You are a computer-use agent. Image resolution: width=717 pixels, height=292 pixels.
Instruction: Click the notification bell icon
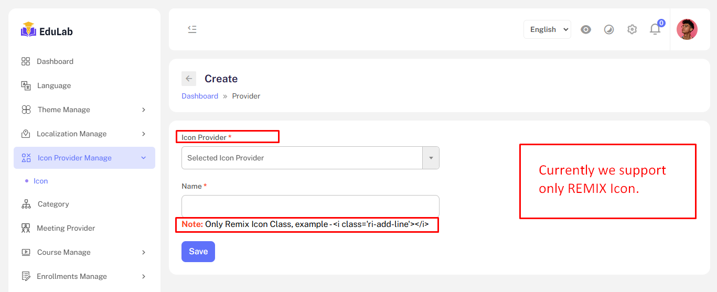[x=655, y=29]
